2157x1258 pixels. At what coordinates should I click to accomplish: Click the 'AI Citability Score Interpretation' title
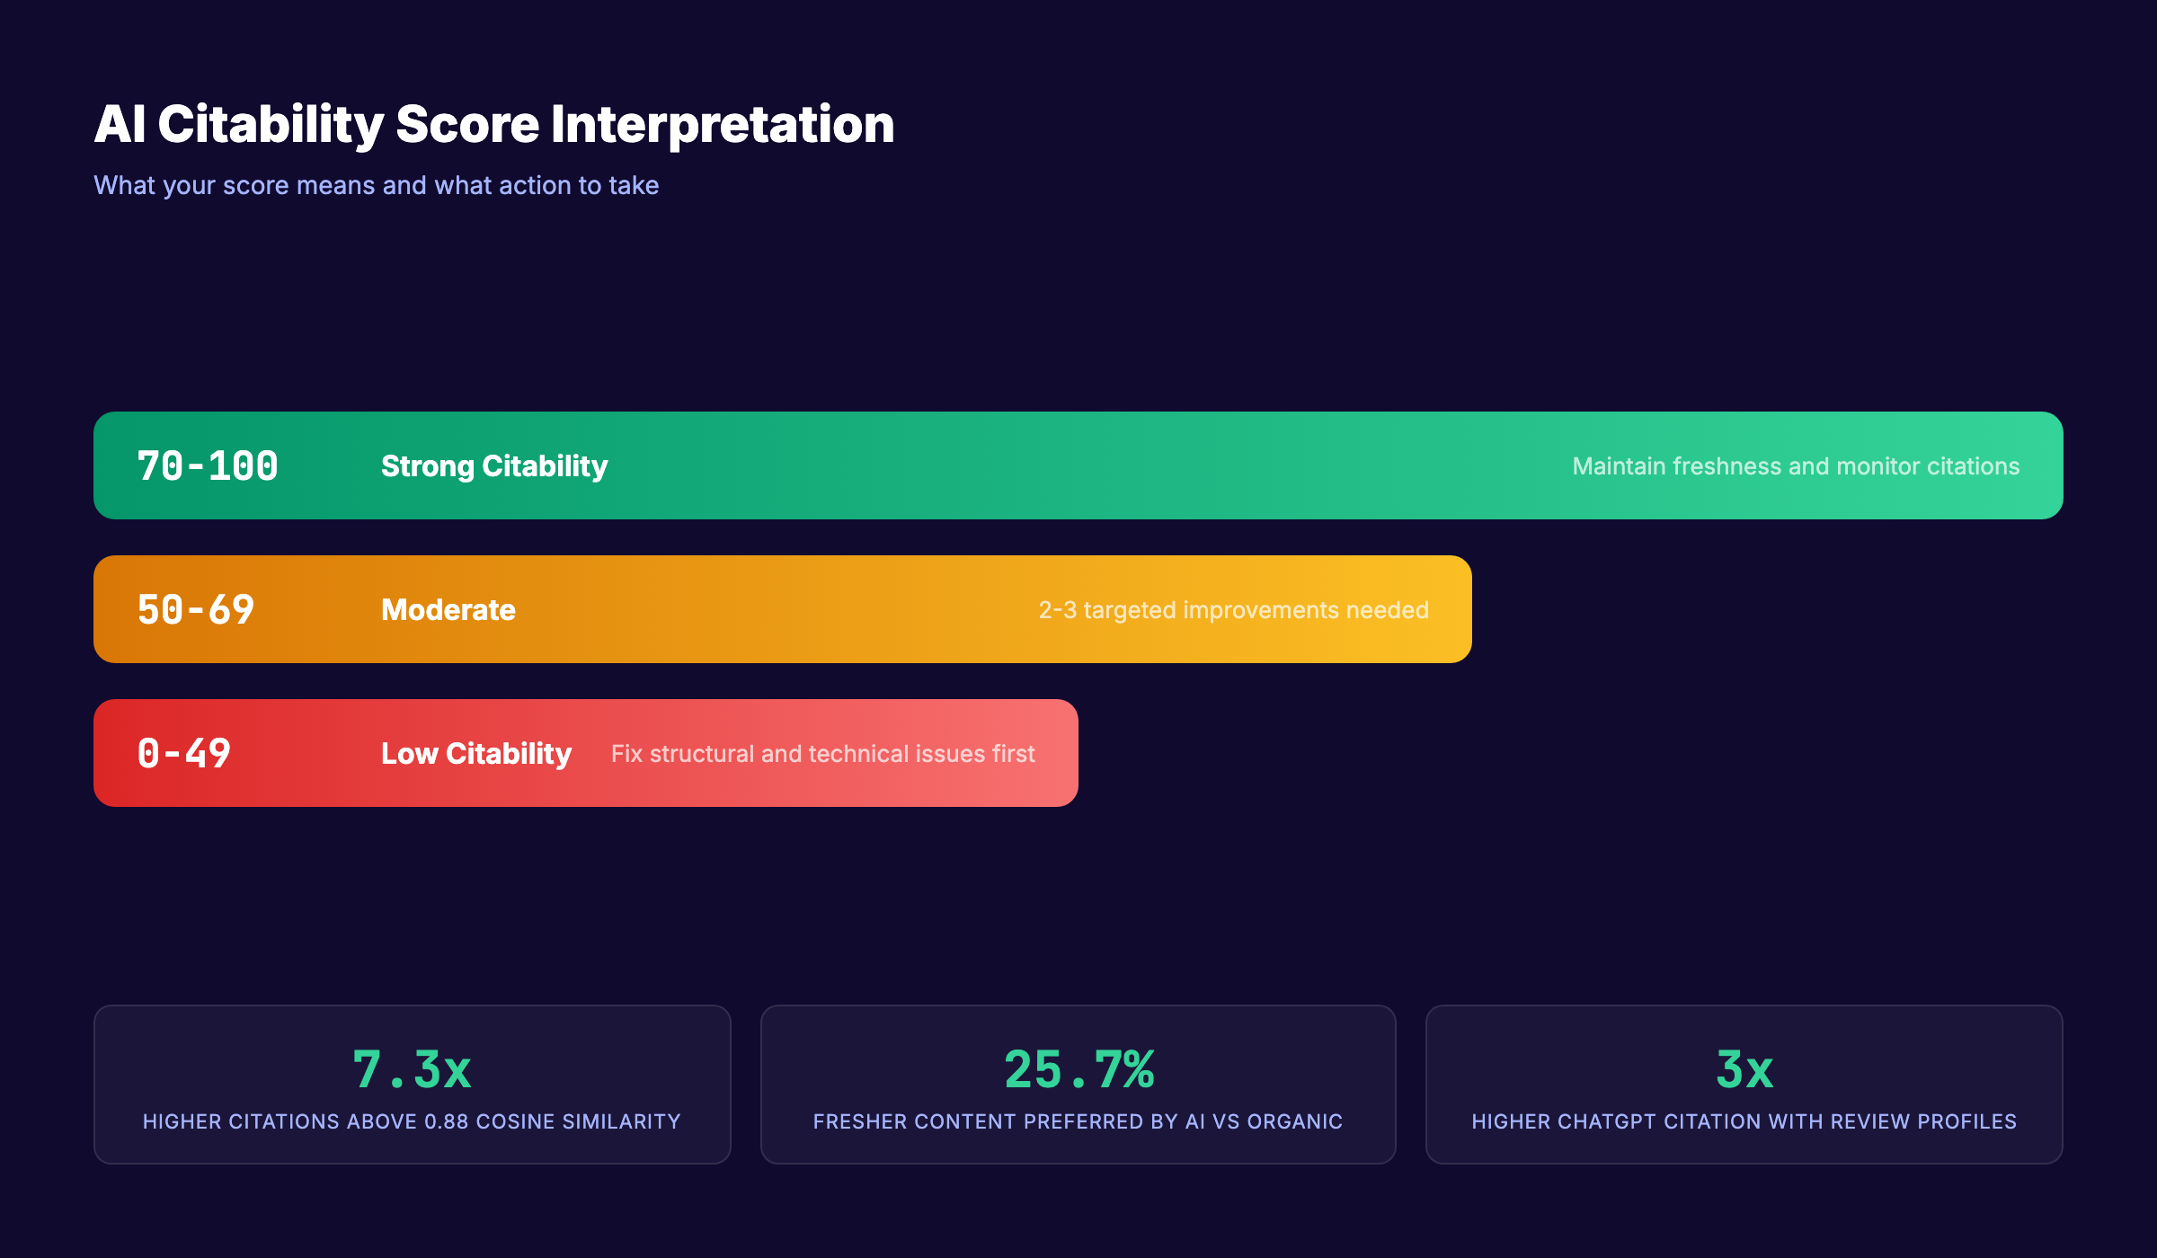[x=493, y=124]
